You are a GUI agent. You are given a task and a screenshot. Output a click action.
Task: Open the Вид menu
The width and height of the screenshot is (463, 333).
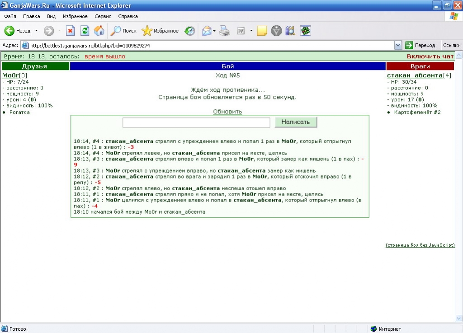click(52, 16)
